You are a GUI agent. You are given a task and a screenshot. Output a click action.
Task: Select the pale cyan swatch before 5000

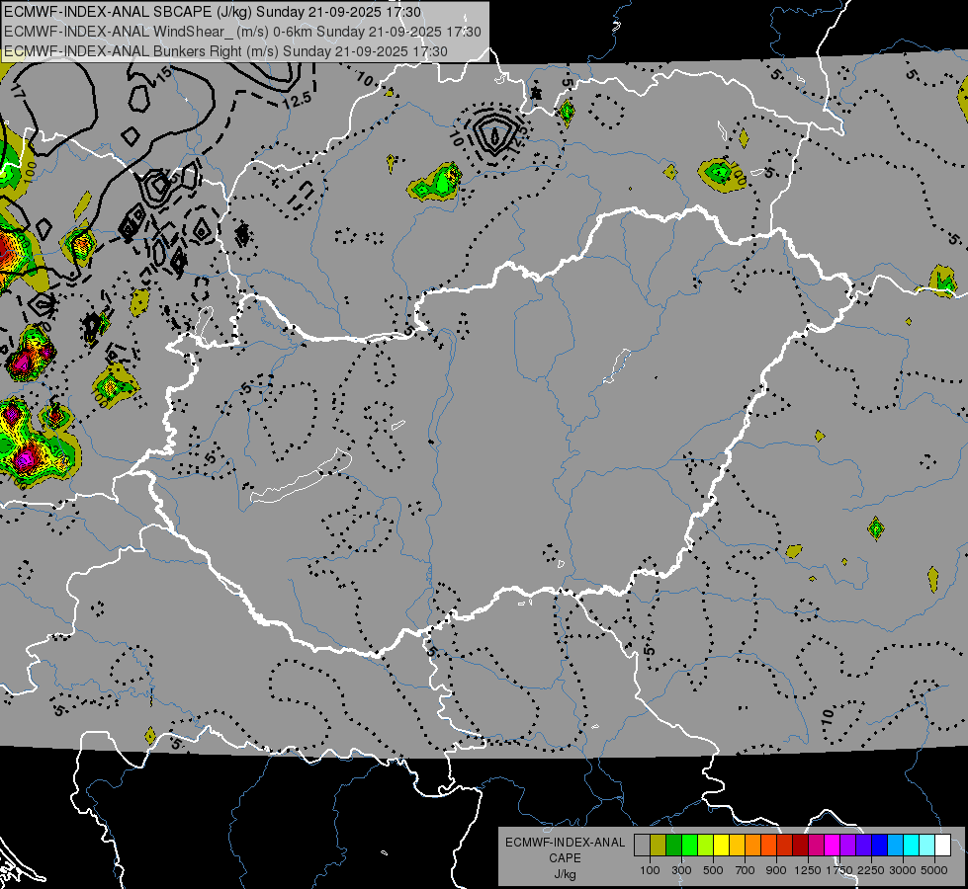tap(926, 846)
